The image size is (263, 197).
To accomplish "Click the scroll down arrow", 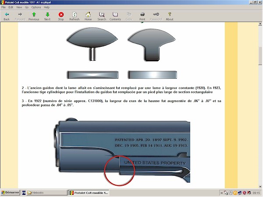I will click(x=260, y=186).
